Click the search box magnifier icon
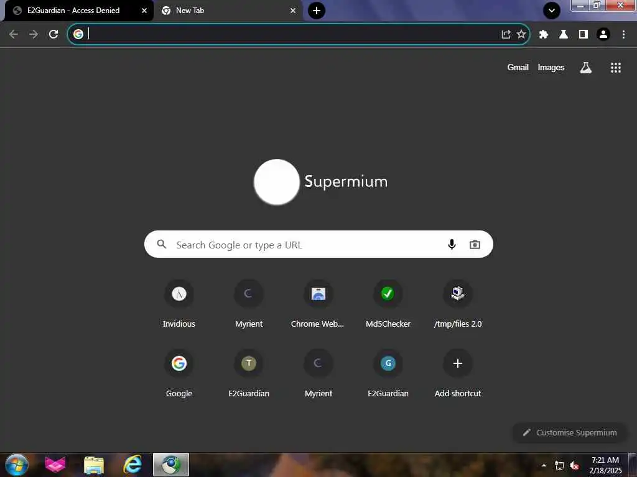The image size is (637, 477). [x=162, y=244]
